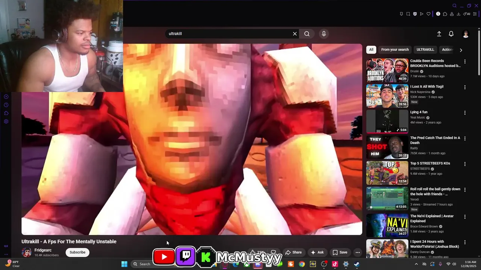481x270 pixels.
Task: Click the YouTube search magnifier button
Action: tap(307, 34)
